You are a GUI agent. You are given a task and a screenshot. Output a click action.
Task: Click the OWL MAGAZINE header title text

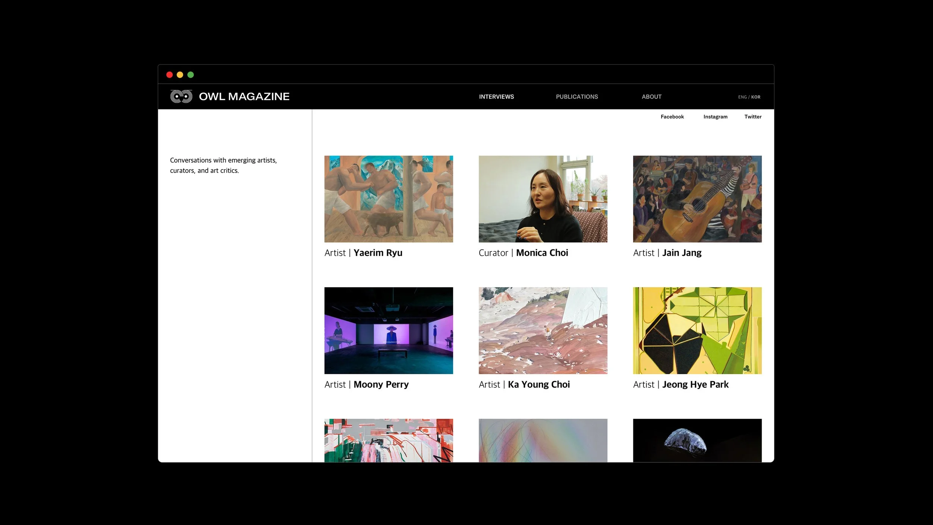(x=244, y=97)
